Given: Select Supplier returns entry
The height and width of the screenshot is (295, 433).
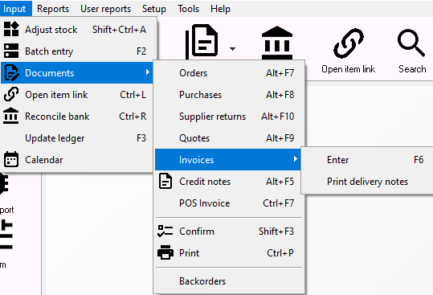Looking at the screenshot, I should point(228,117).
